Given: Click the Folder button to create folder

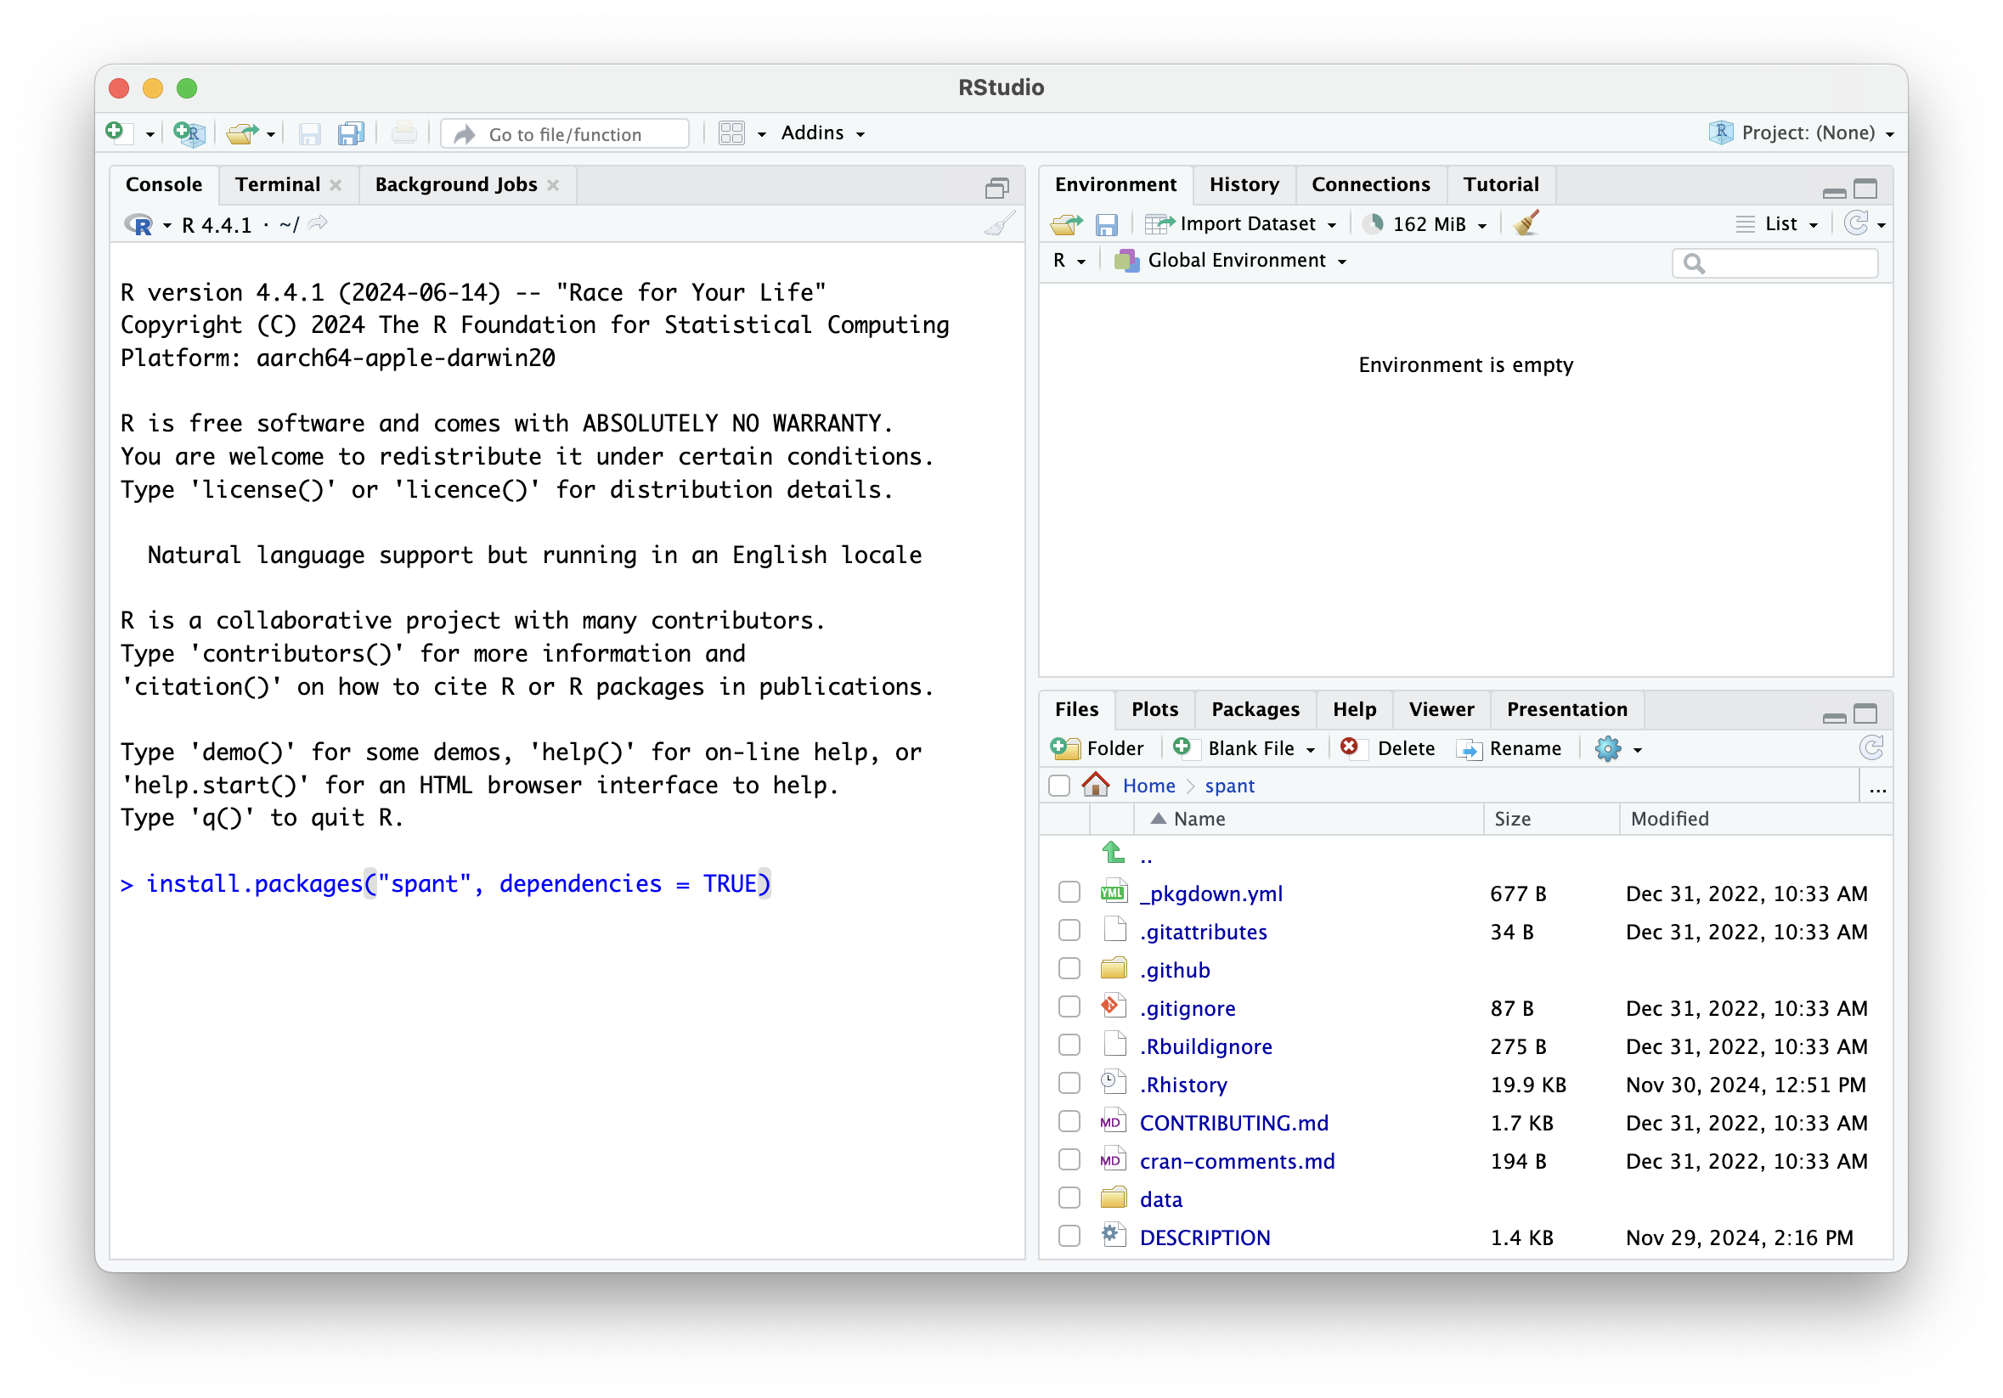Looking at the screenshot, I should (x=1097, y=748).
